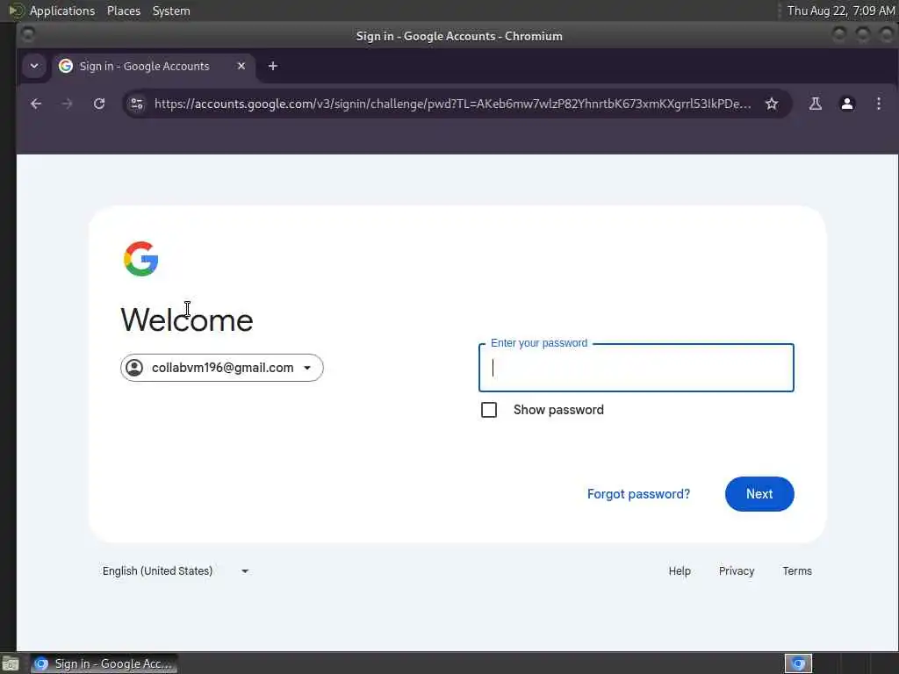Open the tab search dropdown chevron
The image size is (899, 674).
pos(34,66)
